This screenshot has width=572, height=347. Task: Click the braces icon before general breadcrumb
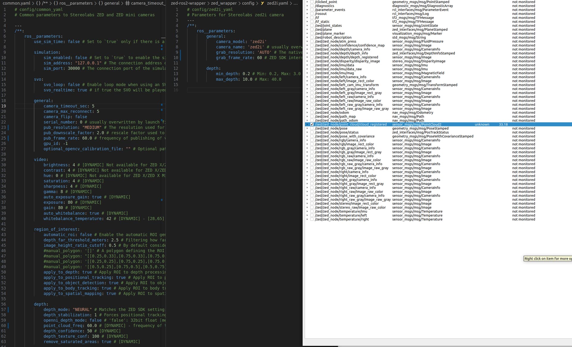(x=101, y=3)
